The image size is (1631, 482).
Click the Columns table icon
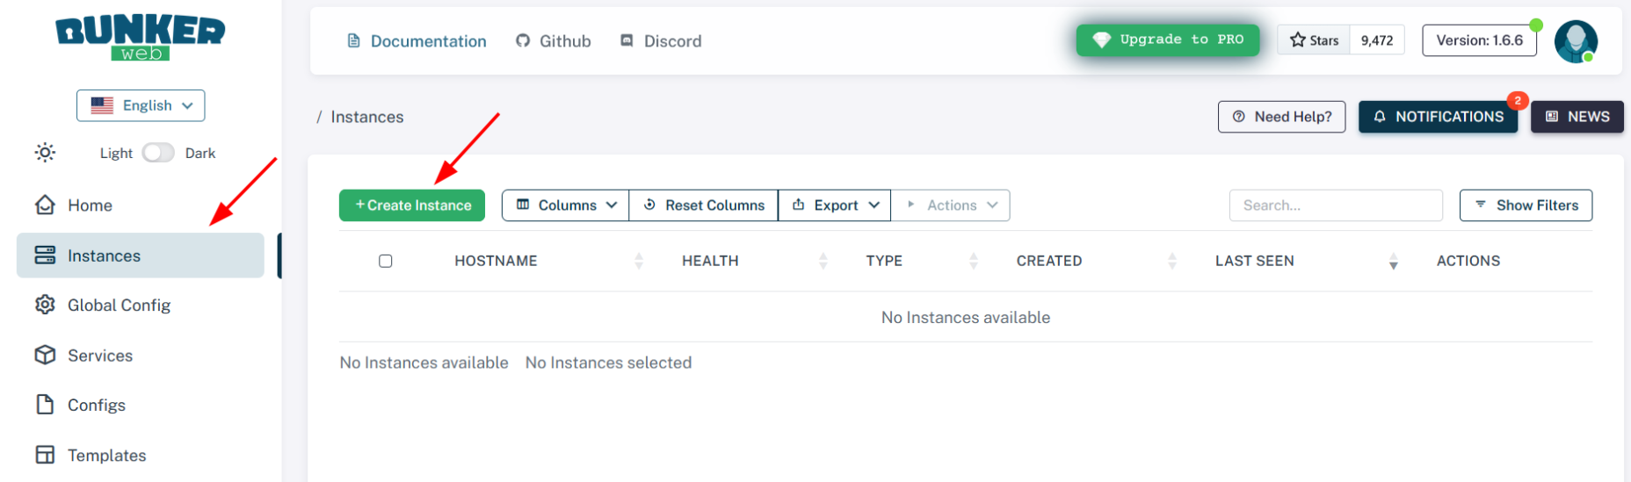(x=523, y=205)
